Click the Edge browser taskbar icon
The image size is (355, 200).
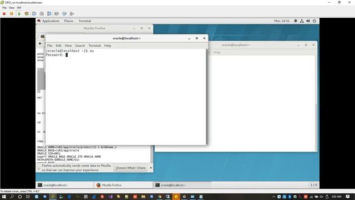[69, 197]
